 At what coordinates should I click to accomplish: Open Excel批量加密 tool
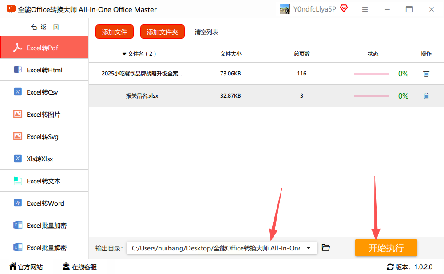[44, 226]
